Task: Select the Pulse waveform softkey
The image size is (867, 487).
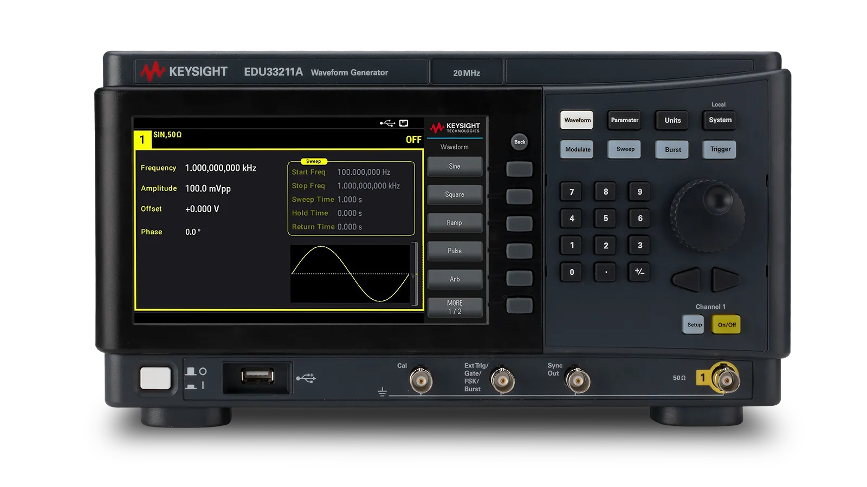Action: 454,251
